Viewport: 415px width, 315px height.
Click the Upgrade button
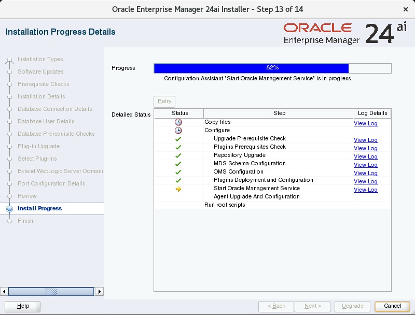point(353,306)
